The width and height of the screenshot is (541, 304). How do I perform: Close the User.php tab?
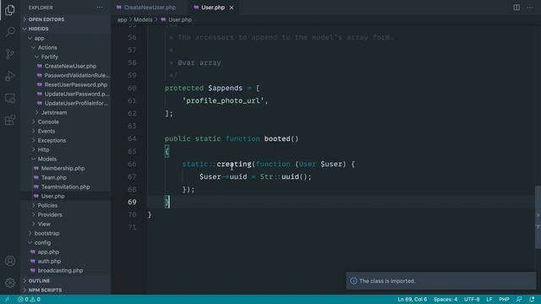point(232,8)
